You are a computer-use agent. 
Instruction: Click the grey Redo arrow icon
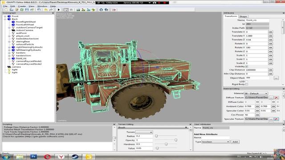point(51,10)
